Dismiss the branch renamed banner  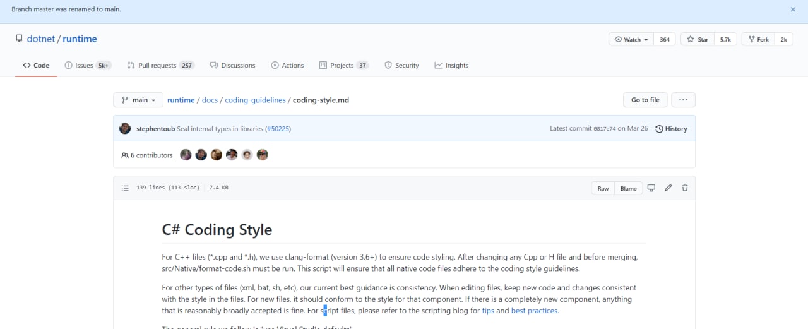pyautogui.click(x=793, y=9)
